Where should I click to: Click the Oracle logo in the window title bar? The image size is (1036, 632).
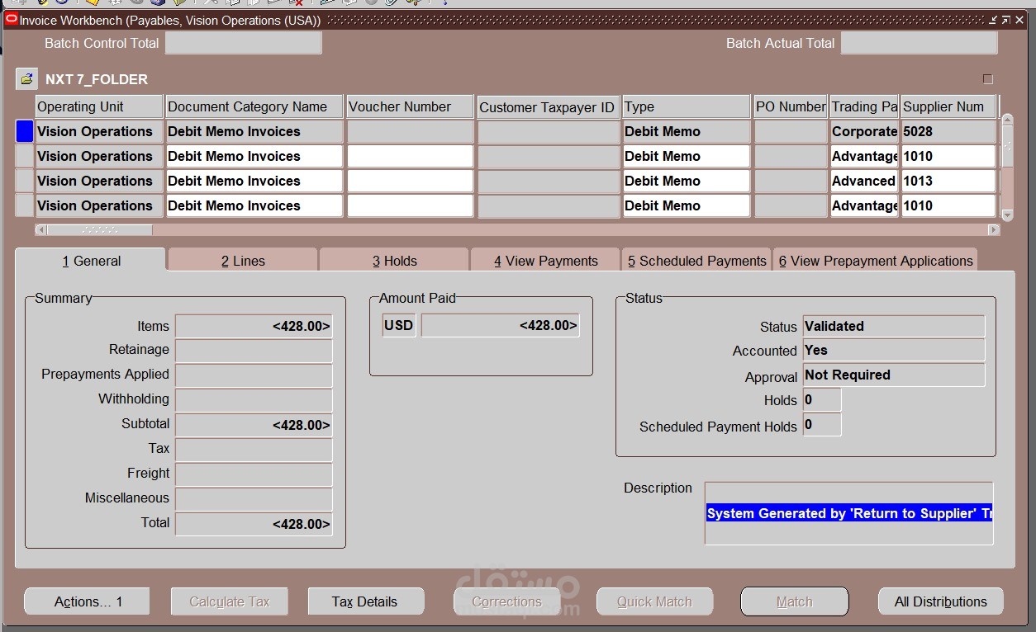click(x=12, y=20)
